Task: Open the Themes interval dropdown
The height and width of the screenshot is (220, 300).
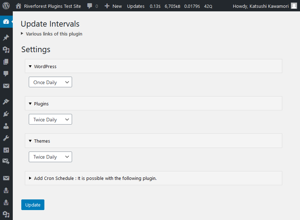Action: (50, 157)
